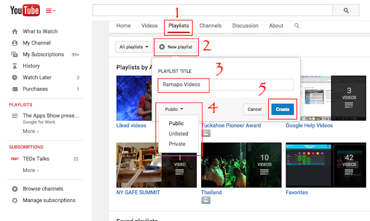Open the Liked videos link
This screenshot has height=221, width=370.
(x=131, y=126)
